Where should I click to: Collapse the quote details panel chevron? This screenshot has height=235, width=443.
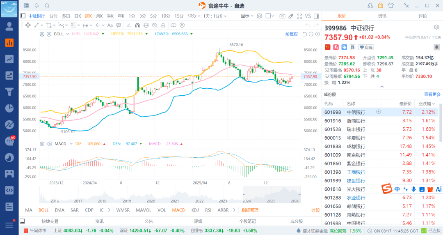click(x=382, y=87)
